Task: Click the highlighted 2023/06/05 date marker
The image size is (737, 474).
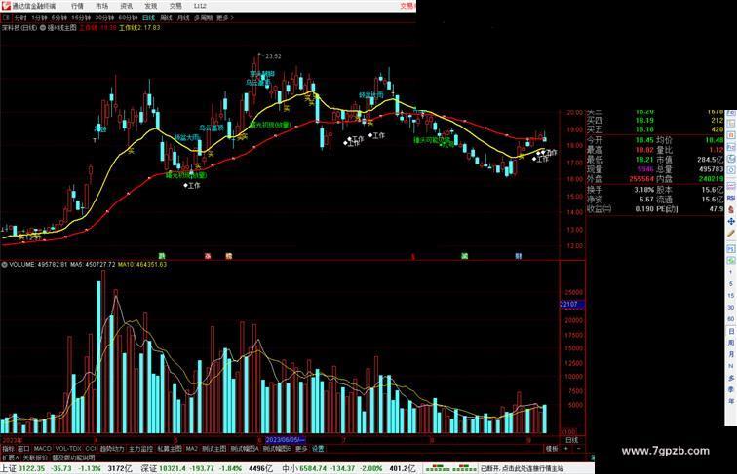Action: tap(286, 440)
